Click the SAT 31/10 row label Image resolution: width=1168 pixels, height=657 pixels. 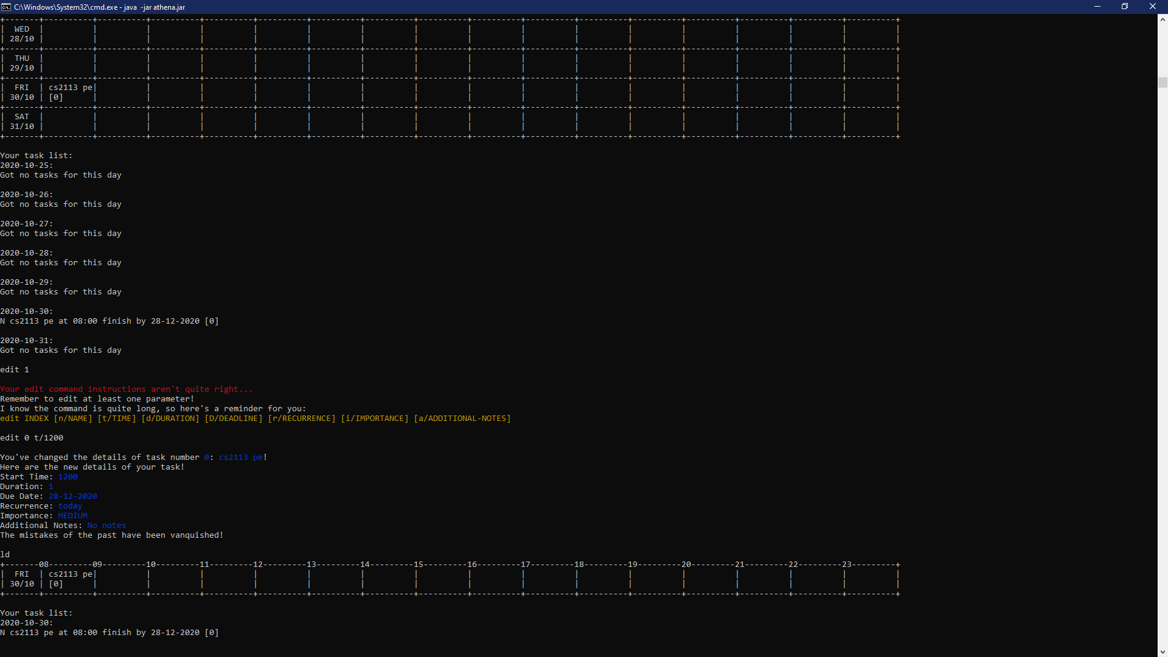pyautogui.click(x=22, y=122)
